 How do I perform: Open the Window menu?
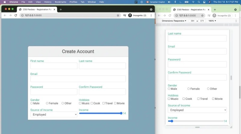92,2
